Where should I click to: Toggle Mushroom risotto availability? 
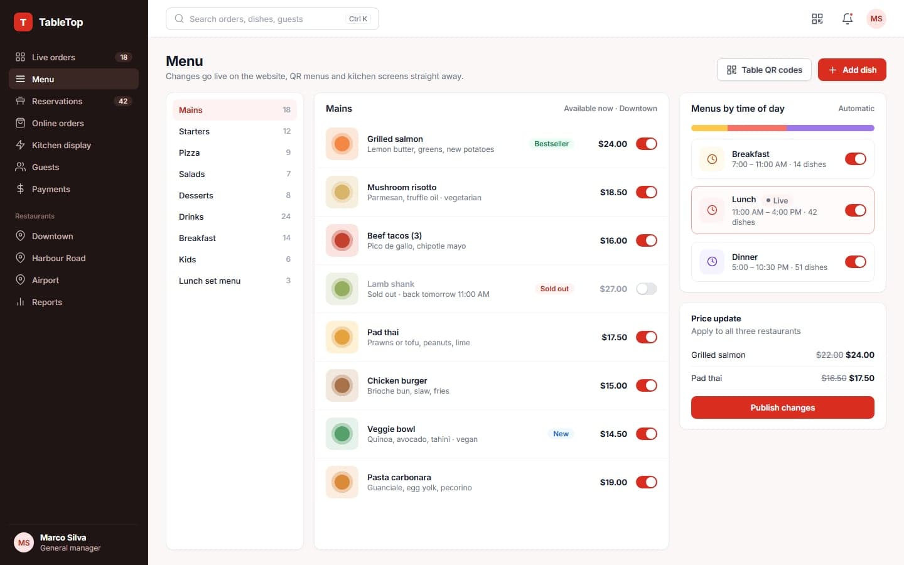[x=647, y=192]
